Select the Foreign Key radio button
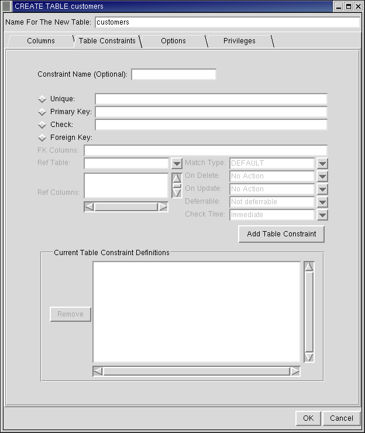 tap(42, 138)
